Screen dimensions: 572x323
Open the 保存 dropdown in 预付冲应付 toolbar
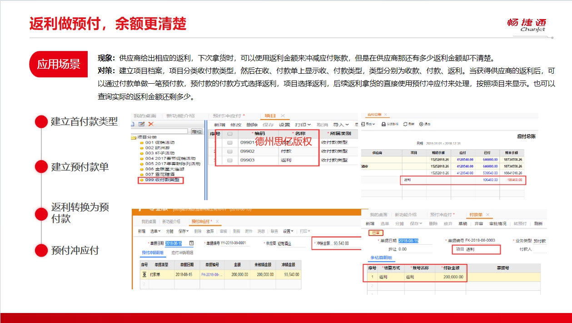[x=184, y=231]
